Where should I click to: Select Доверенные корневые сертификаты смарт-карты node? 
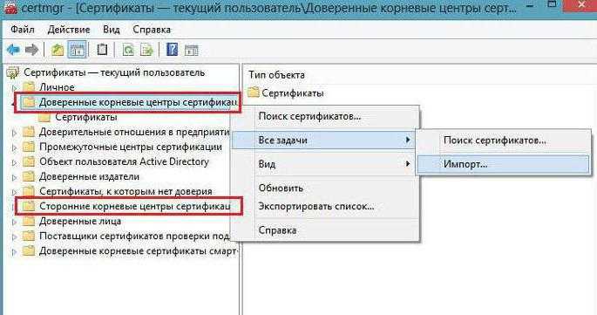(139, 251)
